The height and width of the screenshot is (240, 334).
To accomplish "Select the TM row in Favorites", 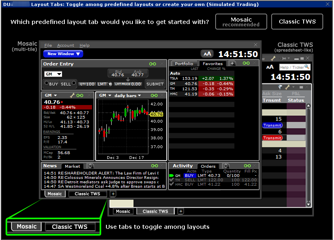I will (x=202, y=89).
